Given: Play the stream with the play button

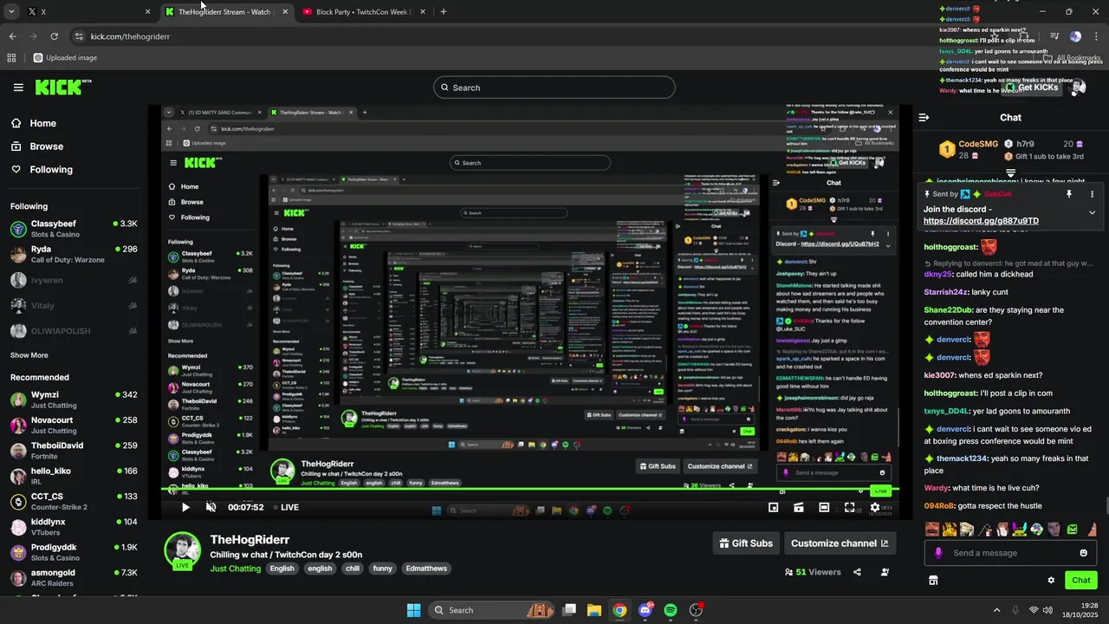Looking at the screenshot, I should point(185,507).
